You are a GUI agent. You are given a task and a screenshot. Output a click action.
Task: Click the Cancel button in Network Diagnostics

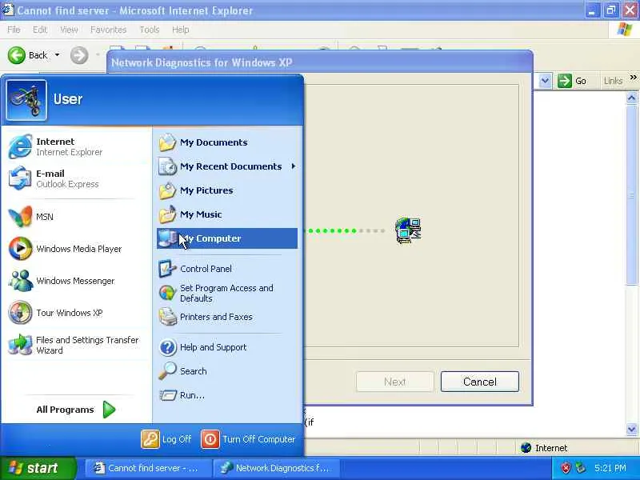click(479, 382)
